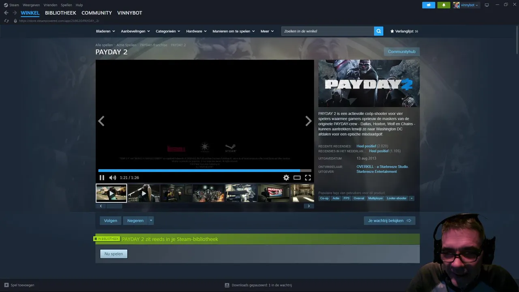The height and width of the screenshot is (292, 519).
Task: Switch to VINNYBOT profile tab
Action: click(130, 13)
